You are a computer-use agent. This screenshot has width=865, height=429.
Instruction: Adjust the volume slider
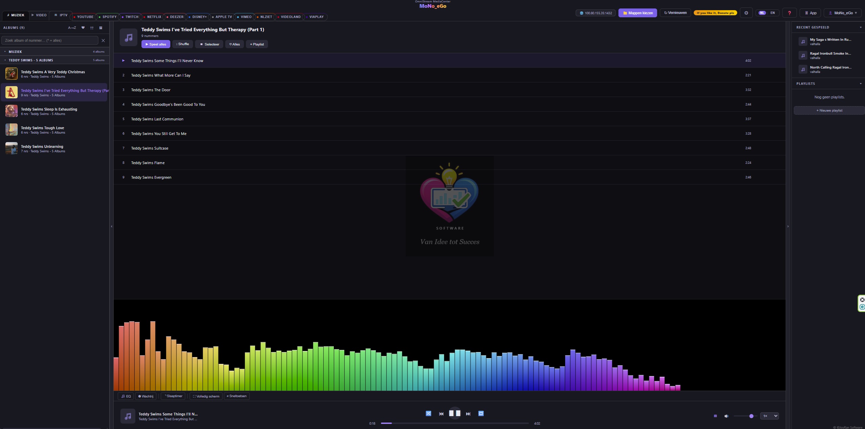point(745,416)
